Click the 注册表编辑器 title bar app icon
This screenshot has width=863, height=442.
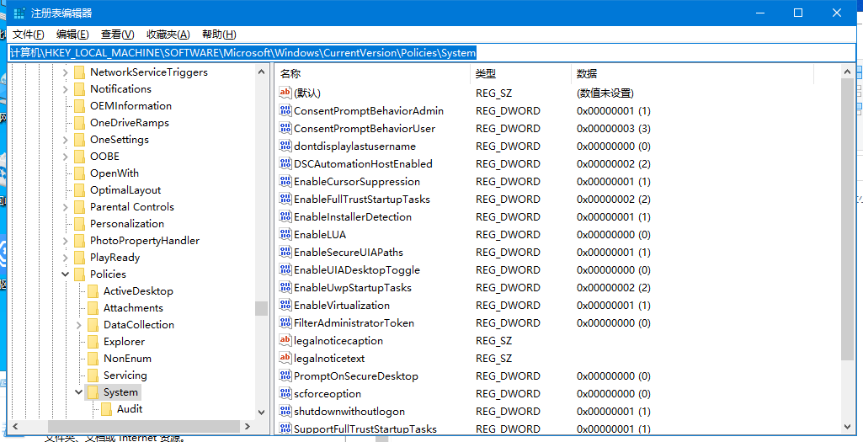point(19,13)
